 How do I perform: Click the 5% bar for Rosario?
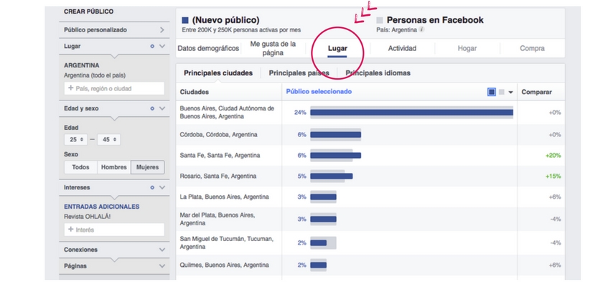pos(331,177)
